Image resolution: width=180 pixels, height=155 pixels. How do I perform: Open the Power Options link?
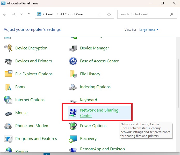tap(93, 126)
